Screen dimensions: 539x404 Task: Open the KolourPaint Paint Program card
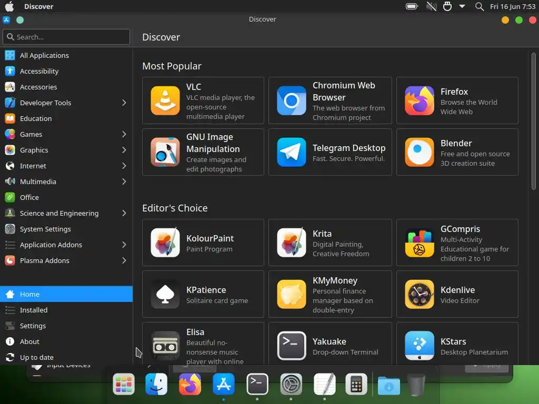(203, 243)
